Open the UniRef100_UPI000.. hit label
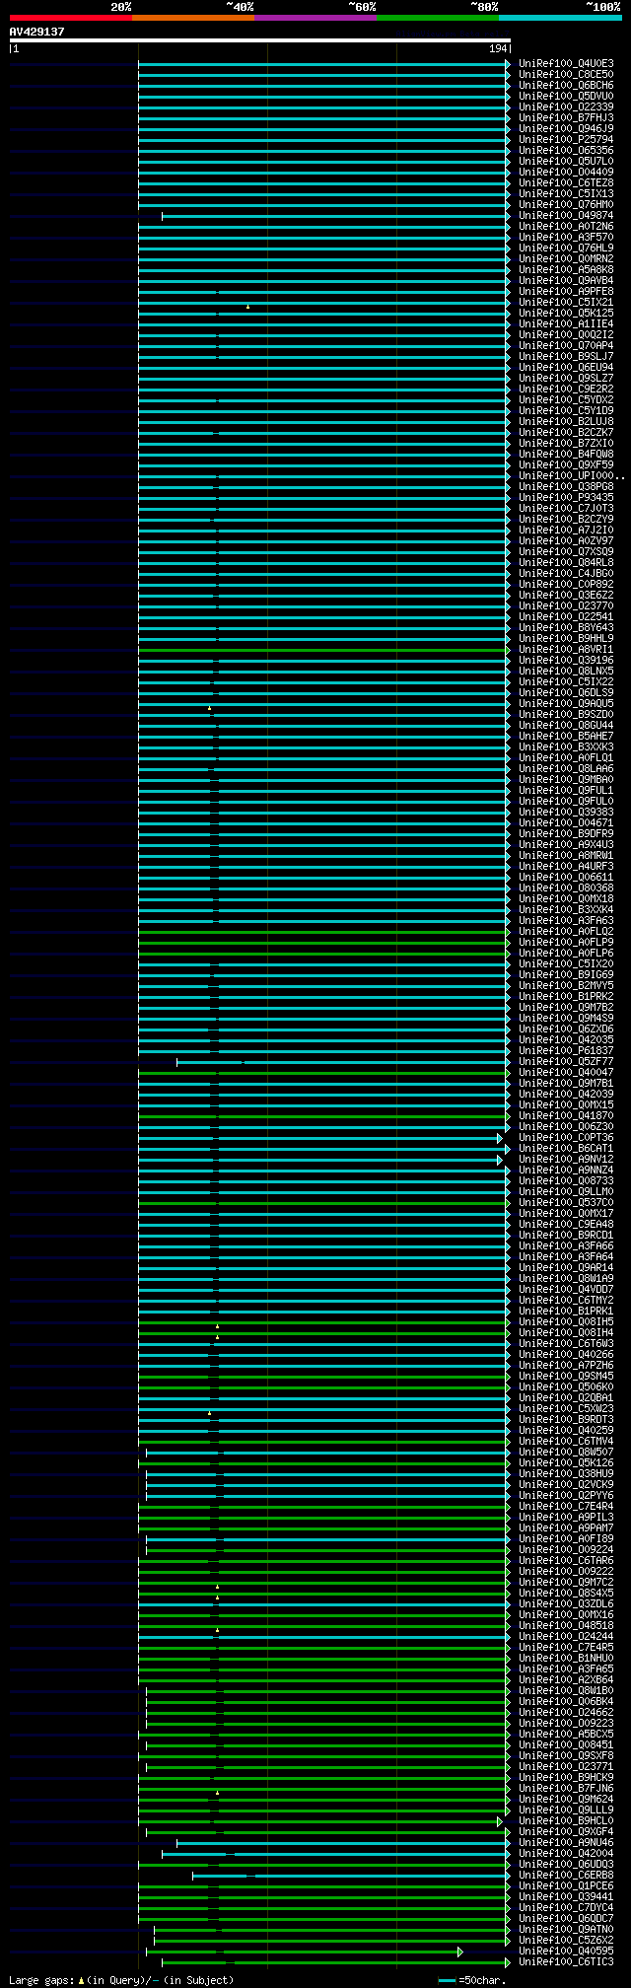Image resolution: width=631 pixels, height=1988 pixels. [572, 475]
